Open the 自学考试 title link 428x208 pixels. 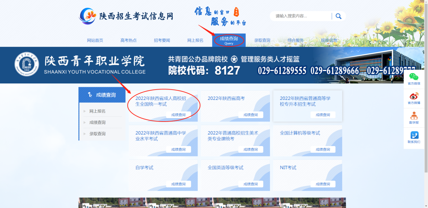144,168
